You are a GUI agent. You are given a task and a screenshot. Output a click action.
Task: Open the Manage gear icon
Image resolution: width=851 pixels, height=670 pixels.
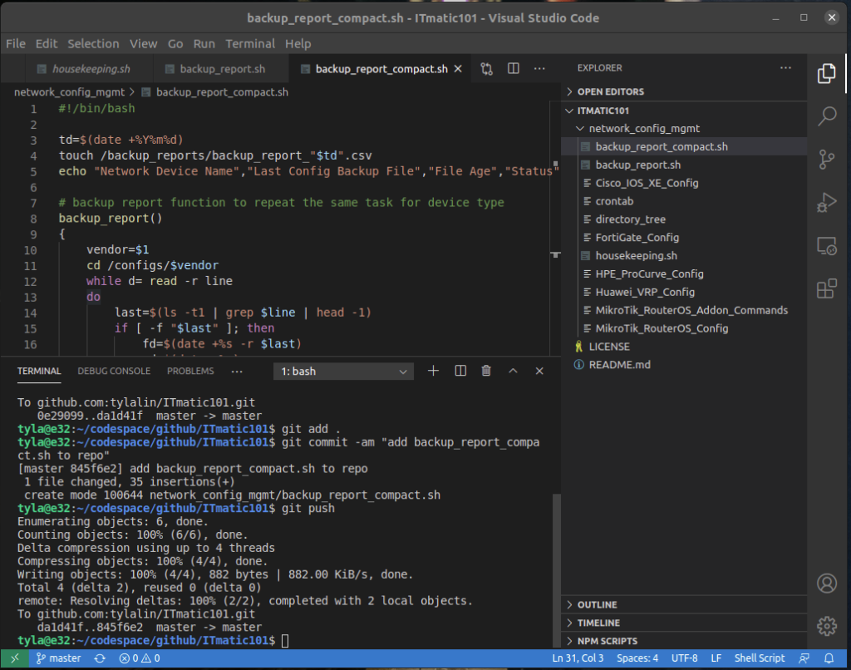tap(826, 625)
